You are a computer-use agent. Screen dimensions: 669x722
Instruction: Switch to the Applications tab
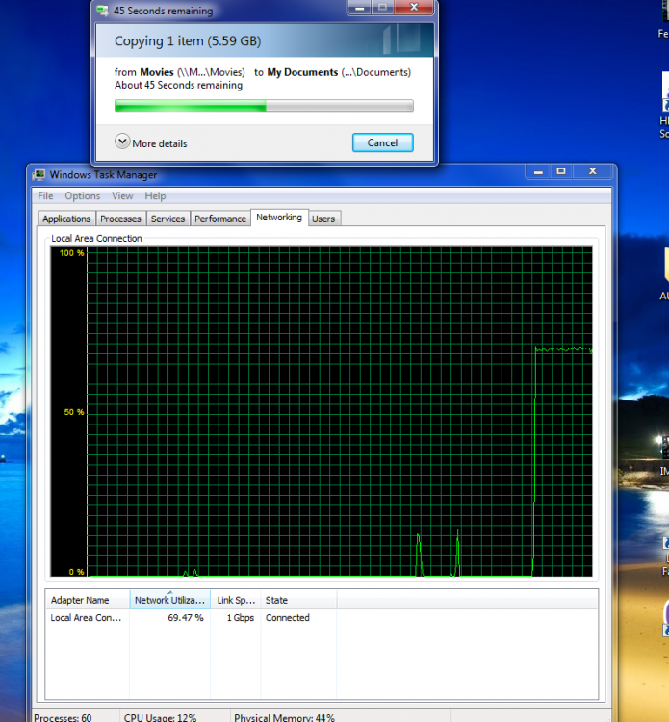pyautogui.click(x=66, y=219)
